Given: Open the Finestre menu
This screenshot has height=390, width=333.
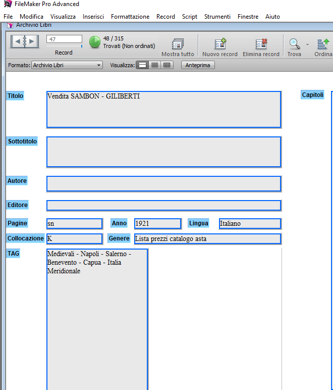Looking at the screenshot, I should (x=248, y=17).
